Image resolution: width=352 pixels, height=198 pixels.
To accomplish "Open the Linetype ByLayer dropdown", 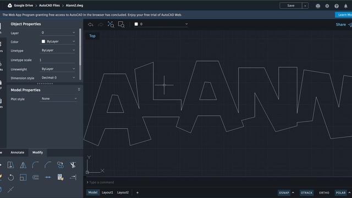I will [58, 50].
